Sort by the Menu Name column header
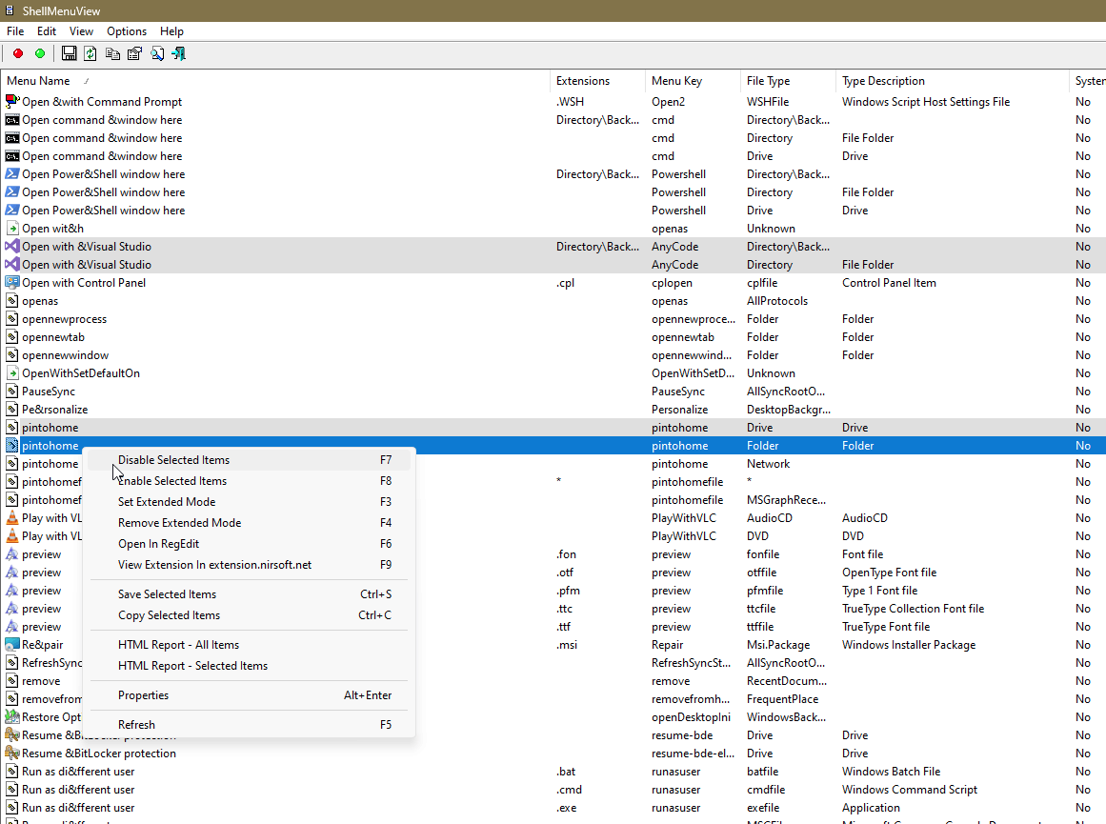Viewport: 1106px width, 824px height. (x=275, y=80)
